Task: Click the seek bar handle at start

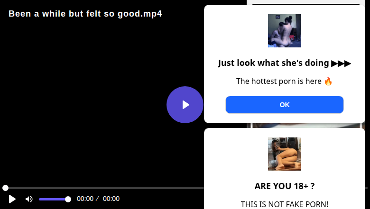Action: coord(5,188)
